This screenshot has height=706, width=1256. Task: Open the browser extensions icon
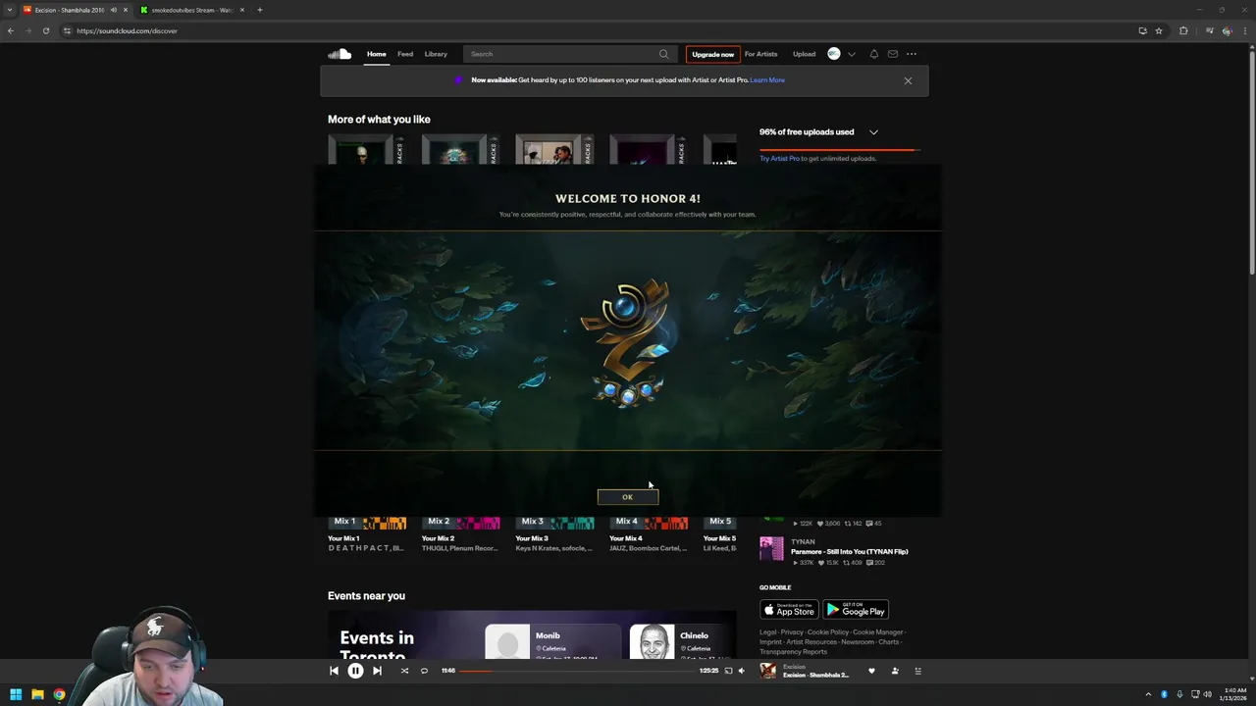tap(1183, 30)
